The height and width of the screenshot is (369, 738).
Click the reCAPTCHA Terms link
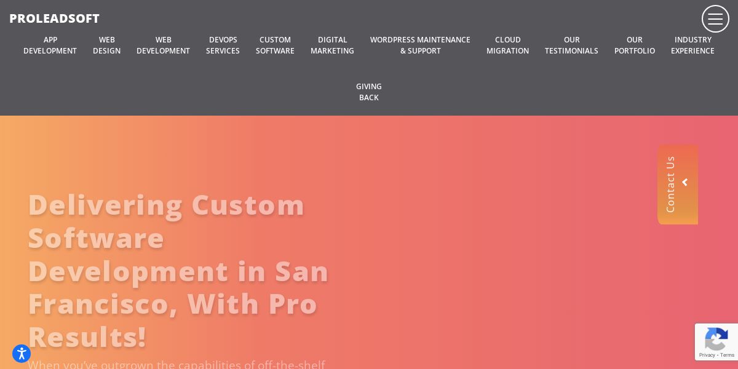(728, 355)
